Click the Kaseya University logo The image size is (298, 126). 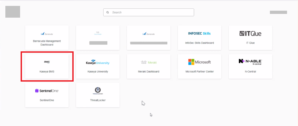98,62
